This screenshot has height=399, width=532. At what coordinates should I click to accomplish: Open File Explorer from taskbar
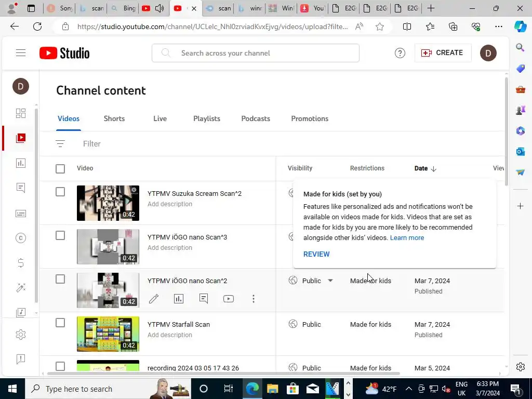click(x=272, y=389)
